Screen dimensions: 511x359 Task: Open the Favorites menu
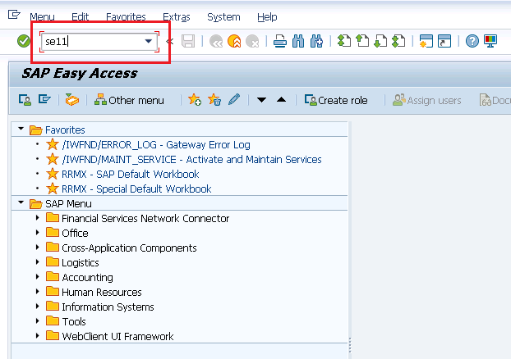(126, 17)
